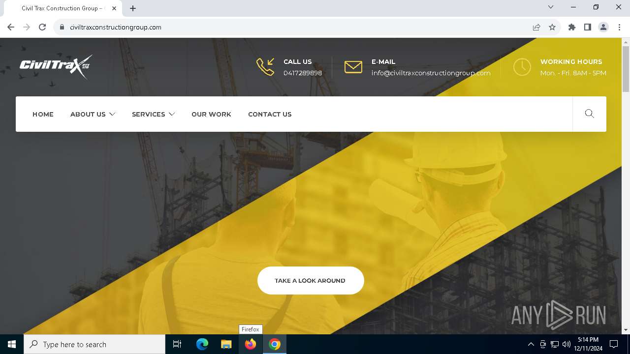Open the CONTACT US page

[270, 114]
